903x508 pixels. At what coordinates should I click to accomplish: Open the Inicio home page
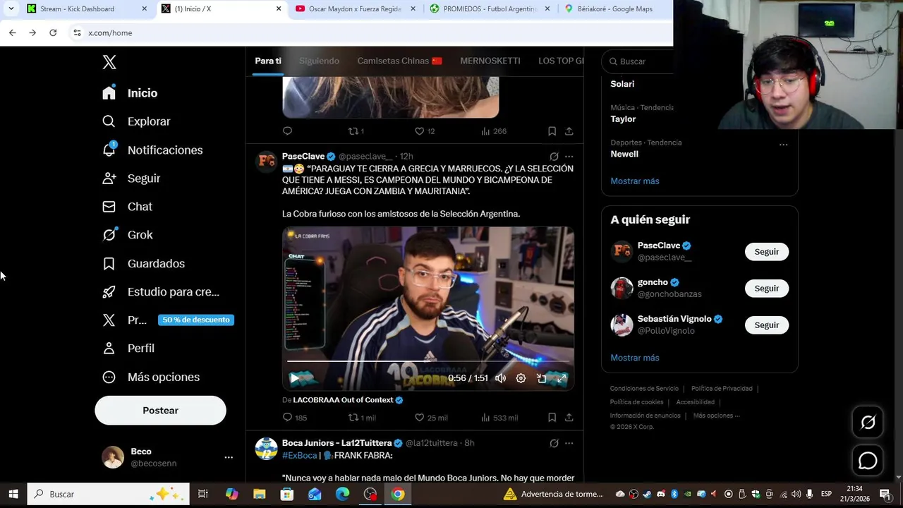pyautogui.click(x=130, y=93)
